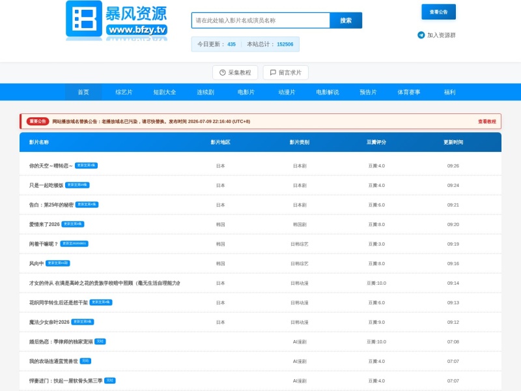Open 魔法少女奈叶2026 title

tap(49, 322)
